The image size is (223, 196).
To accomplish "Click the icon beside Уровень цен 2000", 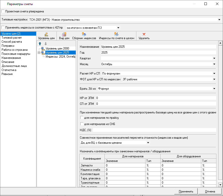I will point(43,49).
